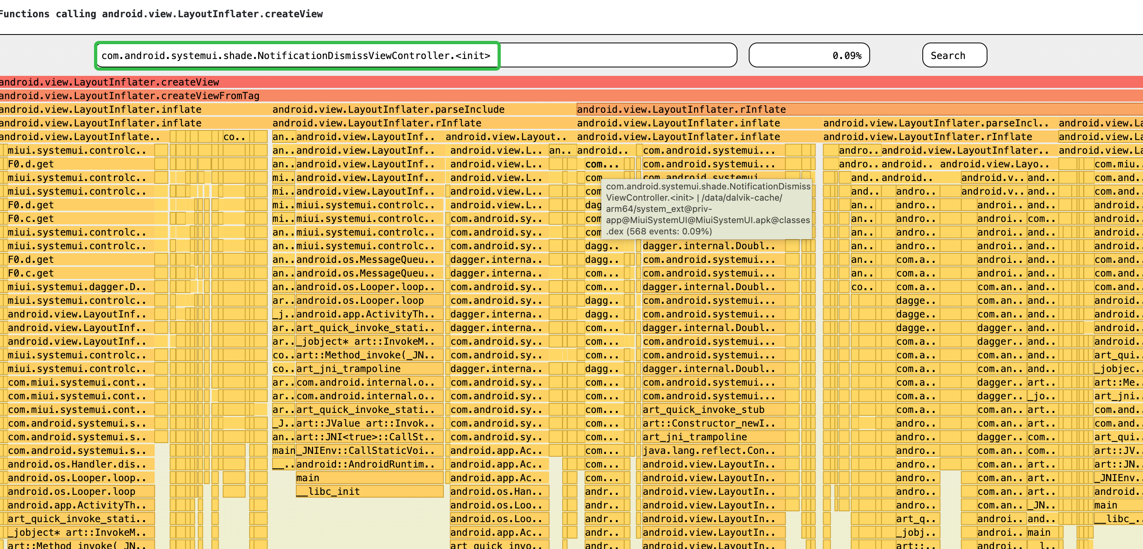
Task: Select the _jobjec.. frame
Action: [1118, 369]
